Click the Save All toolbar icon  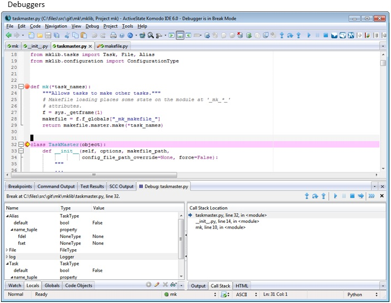[57, 36]
